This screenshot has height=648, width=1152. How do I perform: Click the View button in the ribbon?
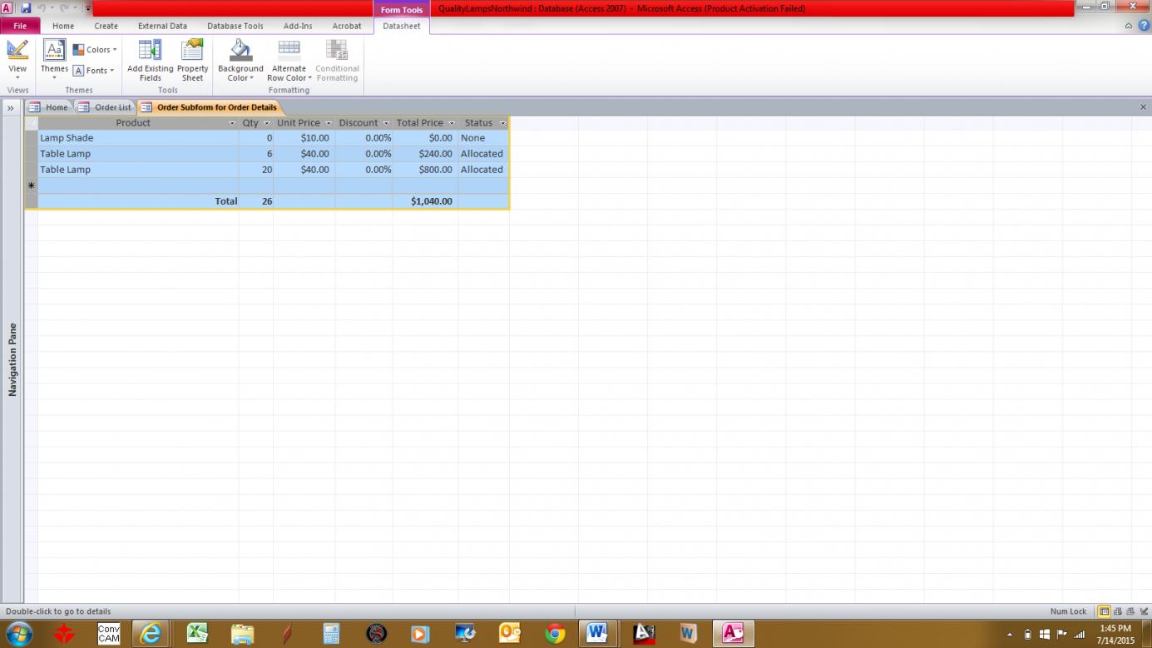pyautogui.click(x=17, y=59)
